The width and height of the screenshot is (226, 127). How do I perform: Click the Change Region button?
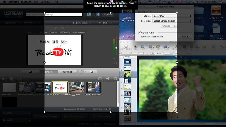click(x=170, y=26)
